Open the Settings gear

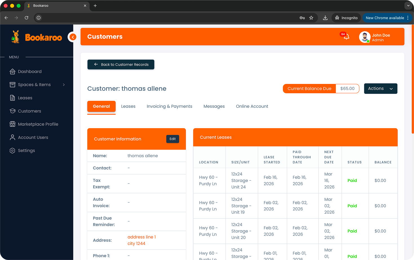[12, 150]
